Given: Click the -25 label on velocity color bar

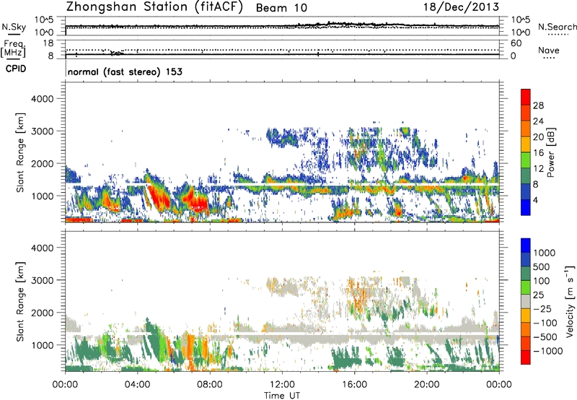Looking at the screenshot, I should coord(543,308).
